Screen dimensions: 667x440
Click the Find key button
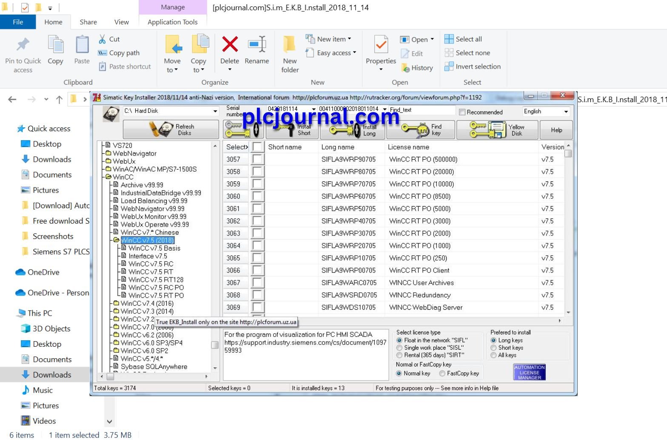tap(421, 129)
